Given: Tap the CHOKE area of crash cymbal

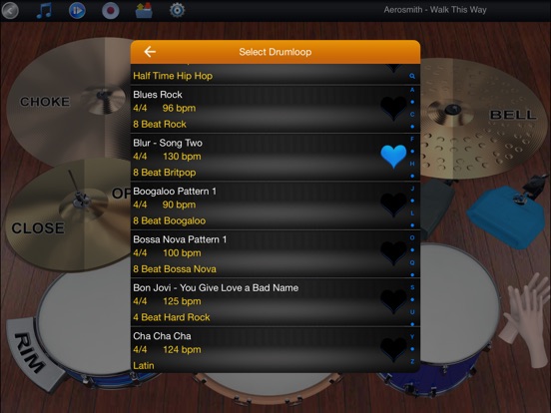Looking at the screenshot, I should 45,102.
